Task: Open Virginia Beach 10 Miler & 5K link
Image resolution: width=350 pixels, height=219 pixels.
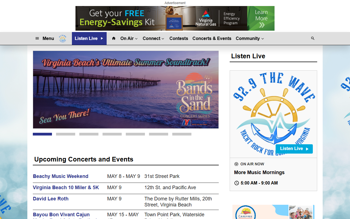Action: click(66, 188)
